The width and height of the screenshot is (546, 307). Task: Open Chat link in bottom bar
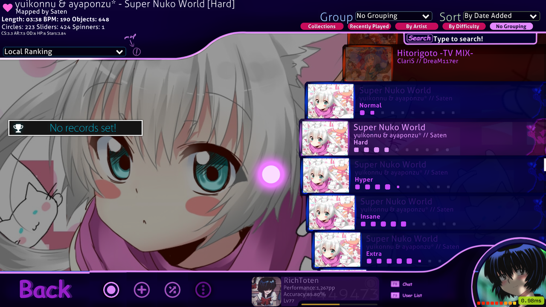click(x=407, y=284)
